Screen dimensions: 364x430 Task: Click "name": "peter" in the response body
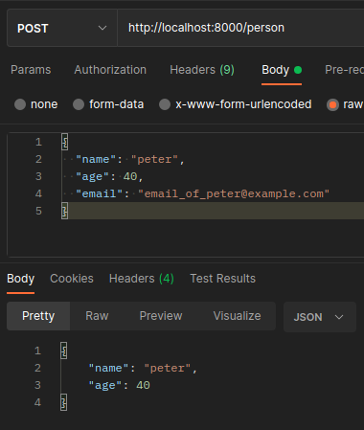(x=143, y=368)
